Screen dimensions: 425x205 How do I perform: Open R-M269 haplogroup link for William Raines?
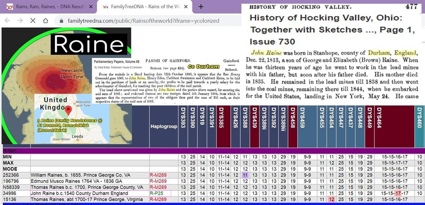pyautogui.click(x=158, y=175)
